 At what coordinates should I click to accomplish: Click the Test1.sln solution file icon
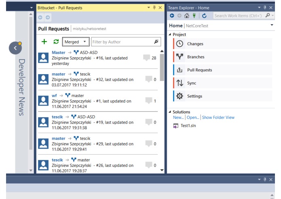(x=175, y=126)
